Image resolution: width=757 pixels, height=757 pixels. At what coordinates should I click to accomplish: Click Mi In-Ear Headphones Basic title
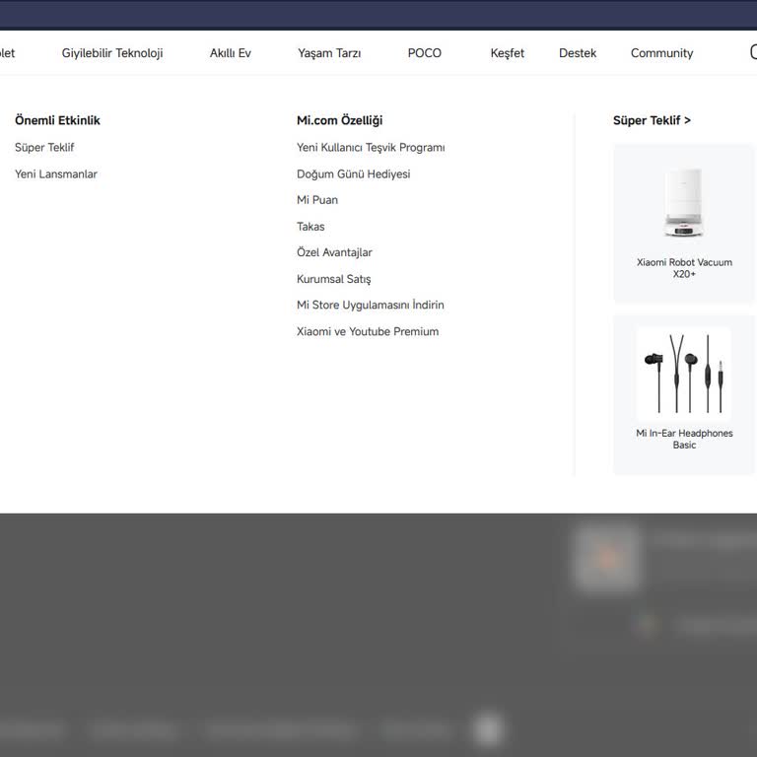click(684, 439)
